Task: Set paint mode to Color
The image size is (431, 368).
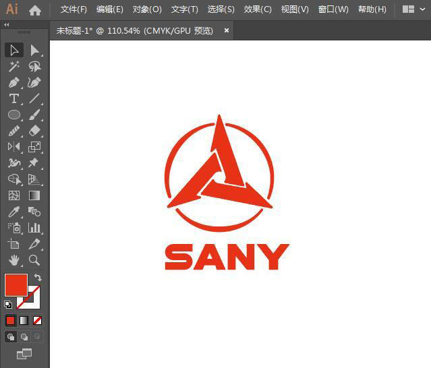Action: (x=10, y=321)
